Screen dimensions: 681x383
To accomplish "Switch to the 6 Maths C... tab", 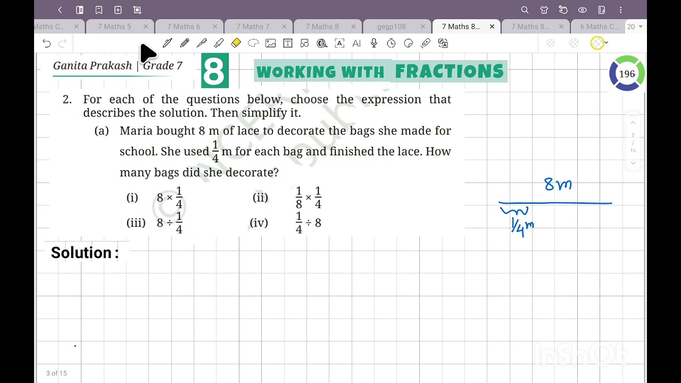I will (599, 27).
